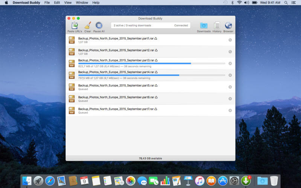Open the History toolbar icon
Image resolution: width=301 pixels, height=188 pixels.
click(217, 26)
